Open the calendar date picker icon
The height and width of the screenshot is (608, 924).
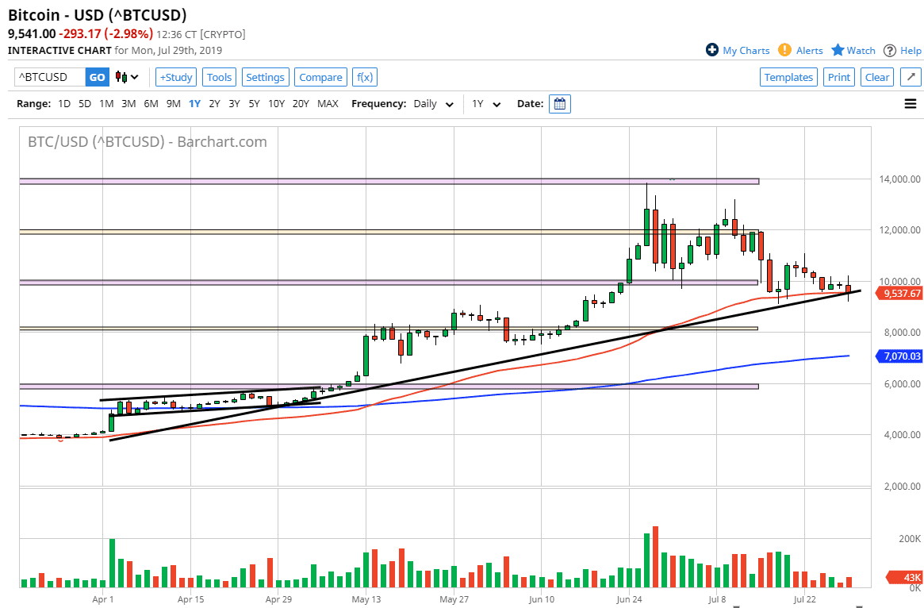click(x=559, y=103)
